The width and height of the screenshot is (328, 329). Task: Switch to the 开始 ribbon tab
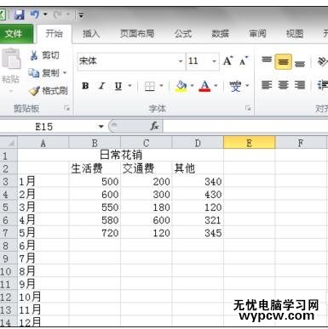(x=54, y=34)
